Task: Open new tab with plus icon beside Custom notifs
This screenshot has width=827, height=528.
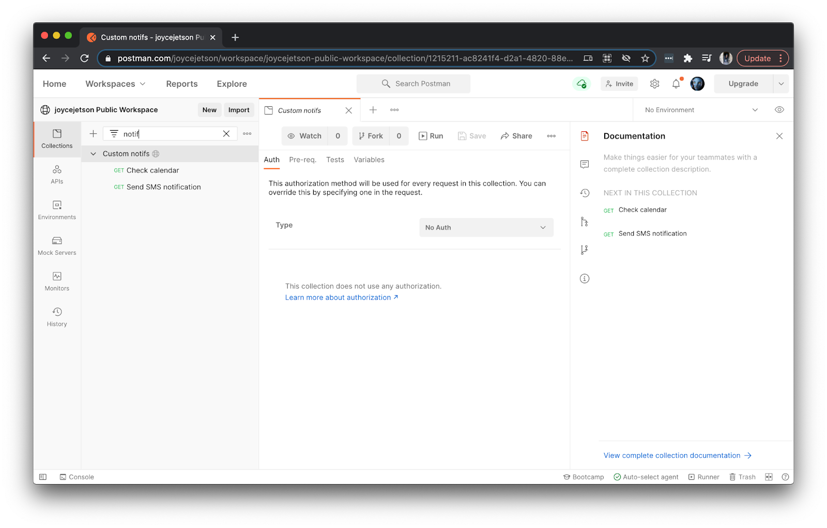Action: [x=373, y=110]
